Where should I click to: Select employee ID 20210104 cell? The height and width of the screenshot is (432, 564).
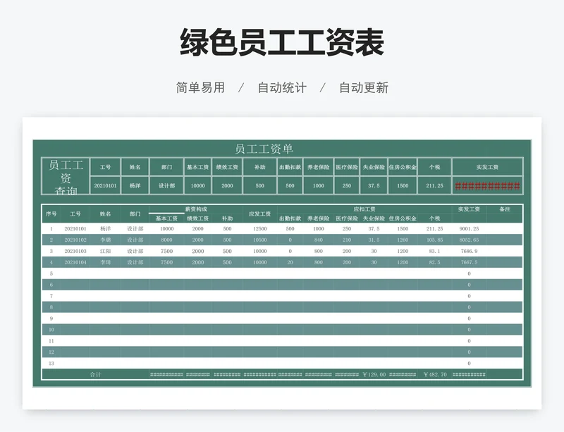click(75, 262)
